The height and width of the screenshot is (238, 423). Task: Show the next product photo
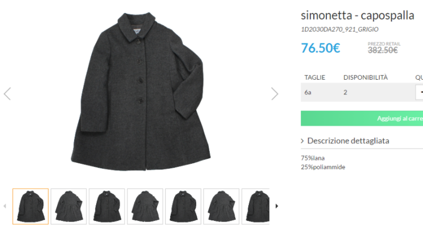[x=275, y=93]
